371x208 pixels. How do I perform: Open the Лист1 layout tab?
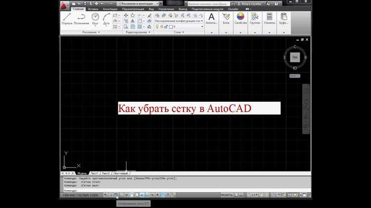[x=94, y=173]
